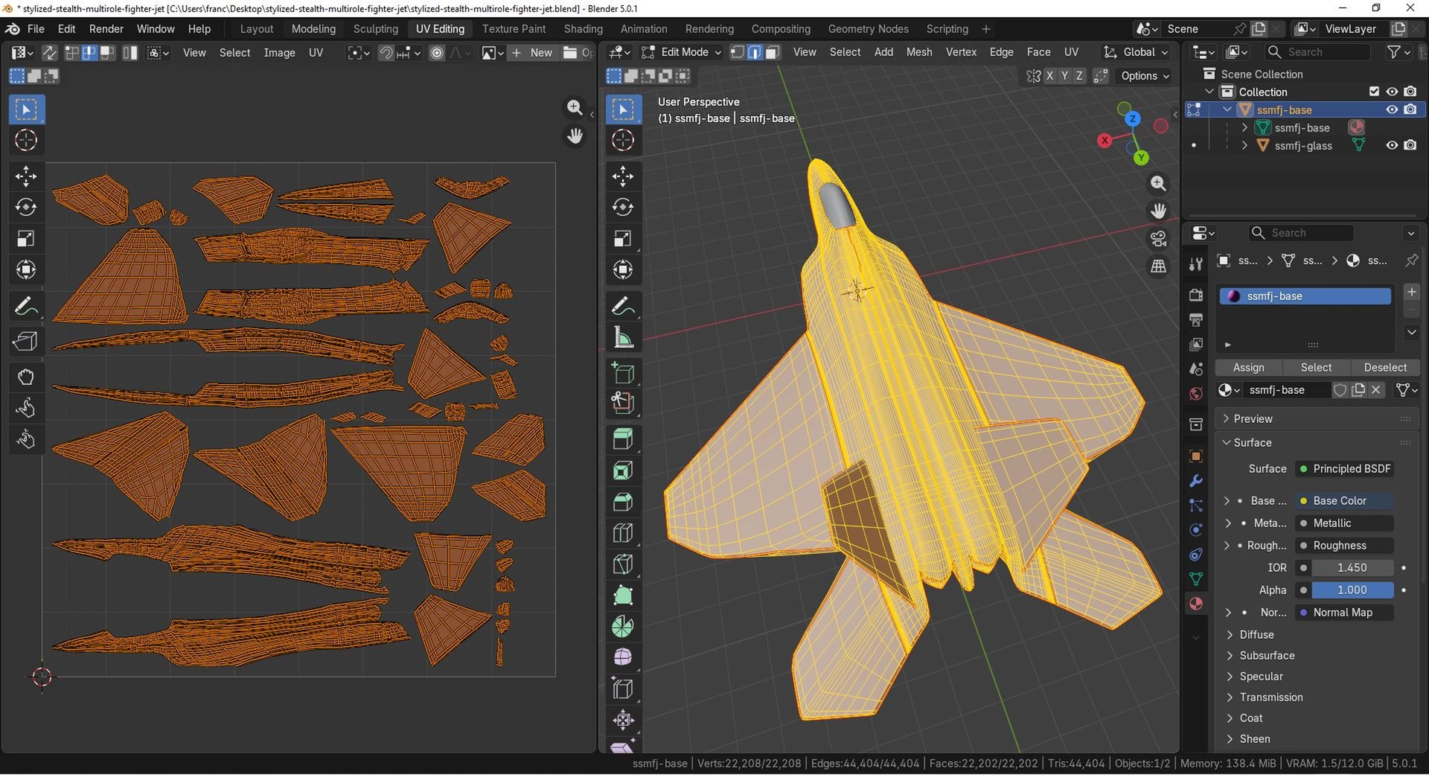The image size is (1429, 775).
Task: Enable face select mode in 3D viewport
Action: 773,52
